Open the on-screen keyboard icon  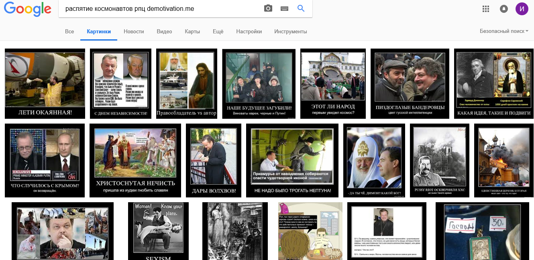pos(285,8)
